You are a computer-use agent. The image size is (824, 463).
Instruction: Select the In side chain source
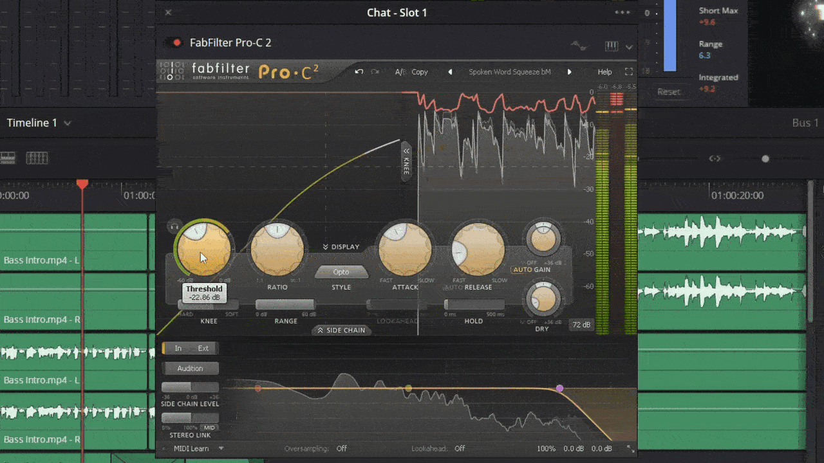[x=178, y=349]
